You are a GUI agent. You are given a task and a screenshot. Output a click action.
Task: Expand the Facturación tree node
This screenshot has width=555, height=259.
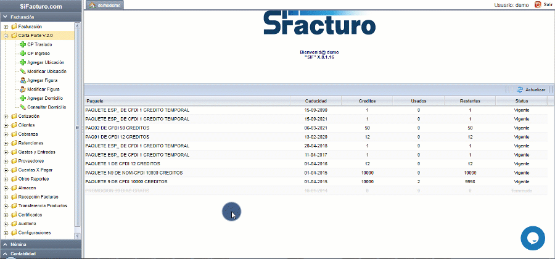[6, 27]
